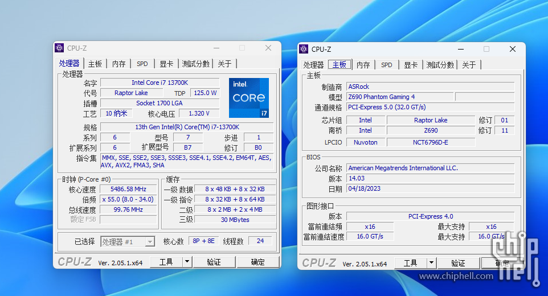
Task: Click the B0 revision value
Action: 258,147
